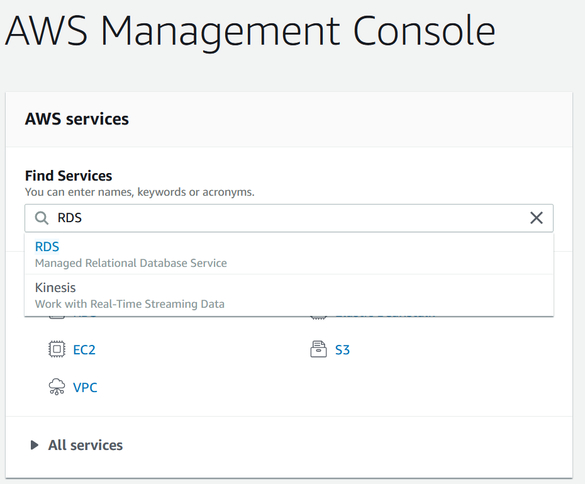This screenshot has height=484, width=585.
Task: Go to the VPC service link
Action: 85,387
